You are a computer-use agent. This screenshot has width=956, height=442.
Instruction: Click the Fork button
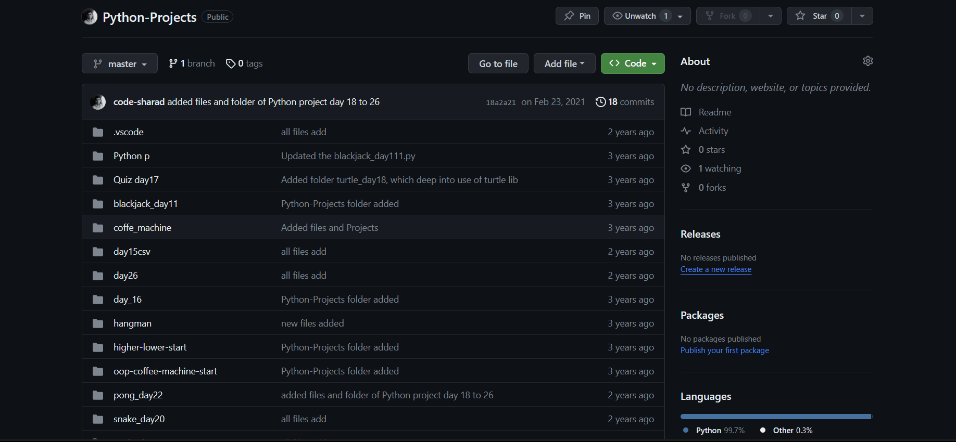pyautogui.click(x=728, y=16)
